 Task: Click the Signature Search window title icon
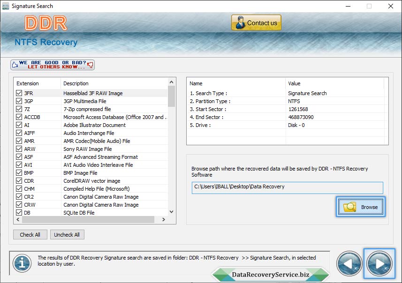5,6
